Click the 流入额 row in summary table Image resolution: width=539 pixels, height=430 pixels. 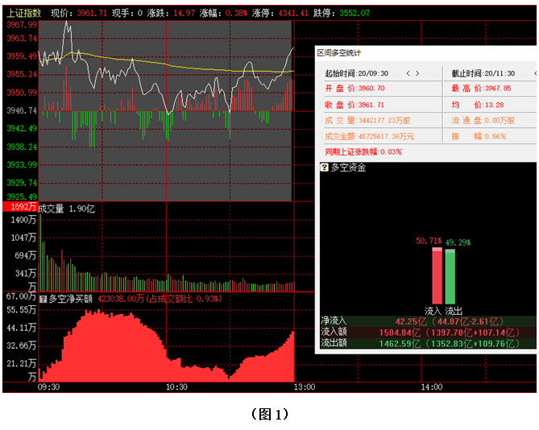(x=427, y=332)
